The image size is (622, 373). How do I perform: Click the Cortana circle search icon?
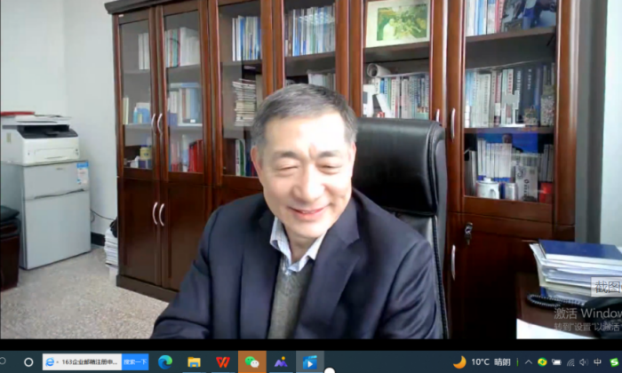28,362
